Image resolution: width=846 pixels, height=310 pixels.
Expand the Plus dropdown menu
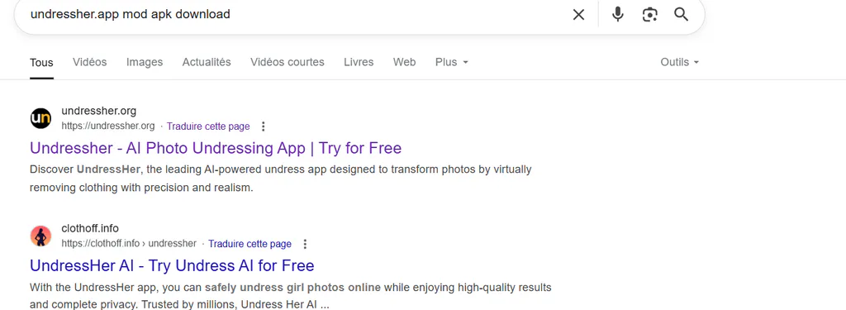(x=452, y=62)
